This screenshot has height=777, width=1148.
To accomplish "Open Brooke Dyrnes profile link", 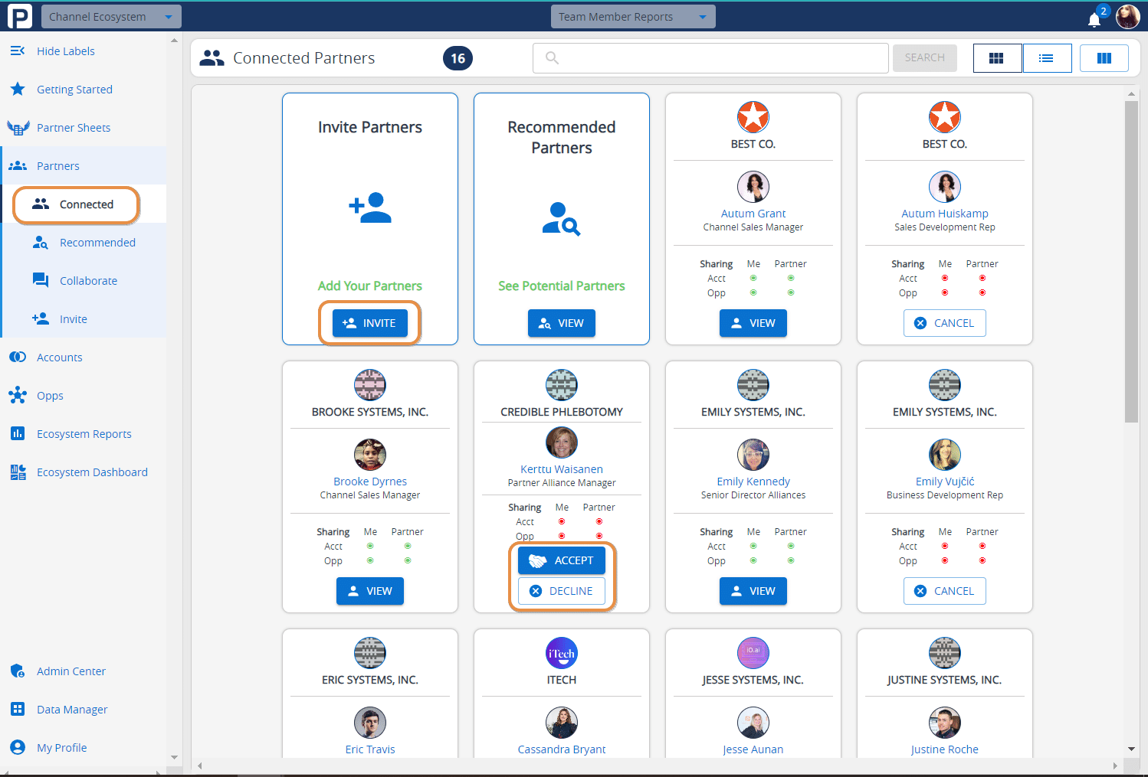I will tap(370, 482).
